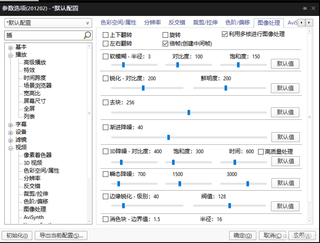Click the 导出当前配置(S) button
This screenshot has width=320, height=243.
(x=61, y=236)
